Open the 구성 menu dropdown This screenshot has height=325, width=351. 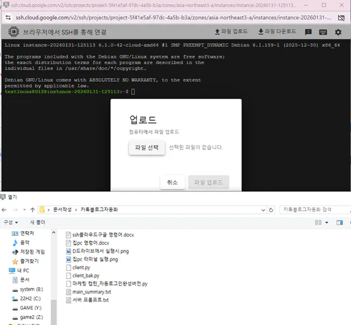[x=10, y=222]
